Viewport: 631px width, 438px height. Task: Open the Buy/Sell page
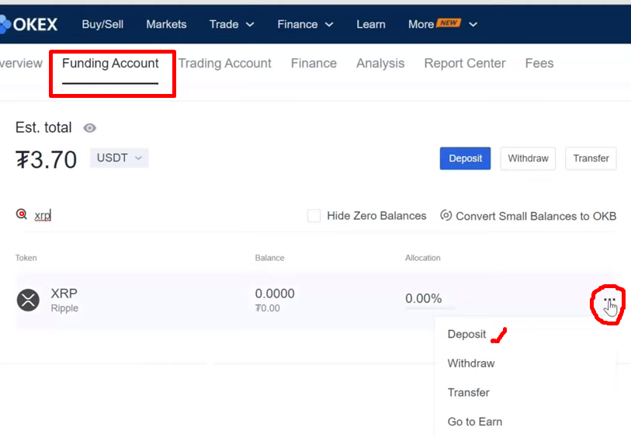[x=102, y=25]
